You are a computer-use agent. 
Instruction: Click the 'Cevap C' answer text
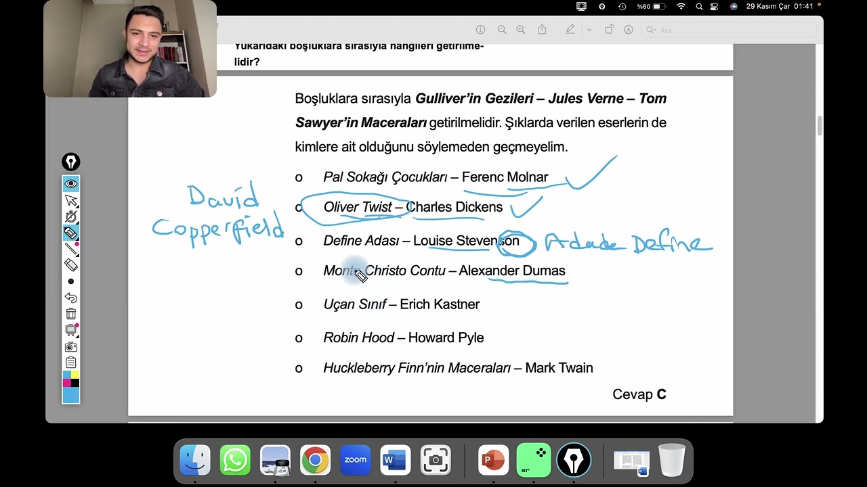[x=639, y=394]
